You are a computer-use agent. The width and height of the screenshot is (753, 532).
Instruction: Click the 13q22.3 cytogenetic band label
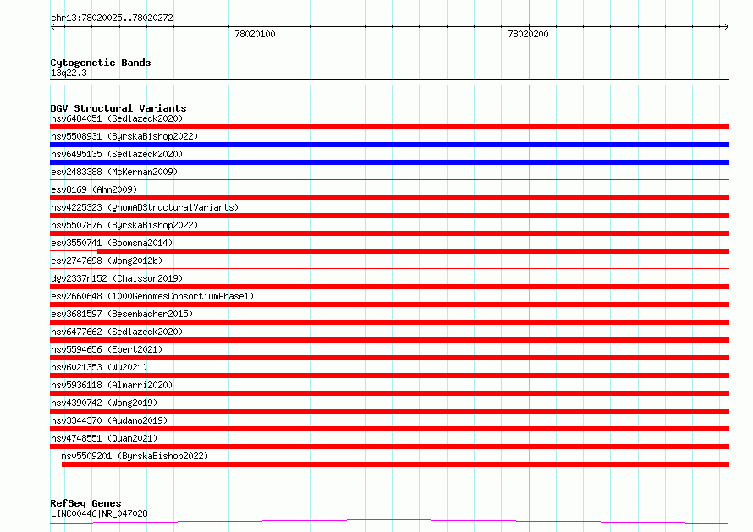coord(69,73)
